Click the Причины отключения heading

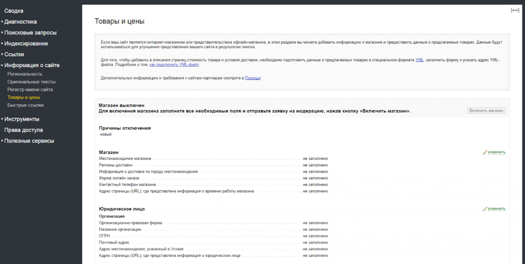click(x=125, y=128)
